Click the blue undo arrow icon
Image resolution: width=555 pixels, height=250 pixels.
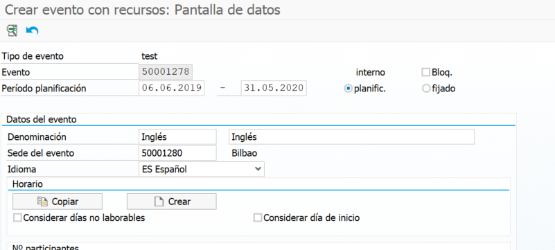32,30
